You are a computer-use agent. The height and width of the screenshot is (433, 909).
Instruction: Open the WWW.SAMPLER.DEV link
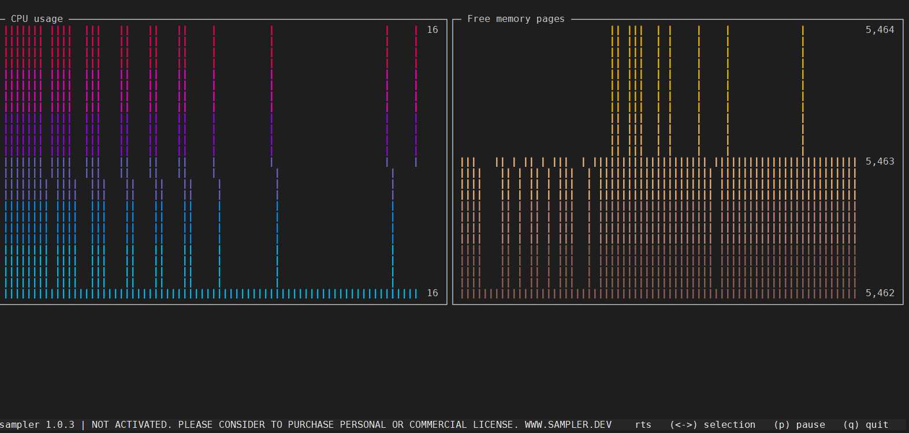tap(568, 425)
